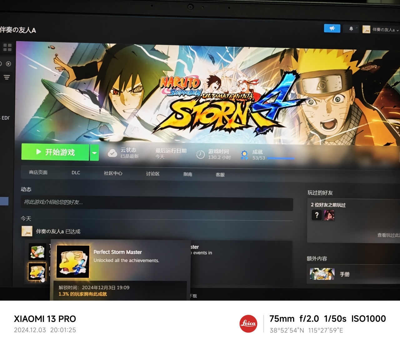Image resolution: width=400 pixels, height=347 pixels.
Task: Open the filter lines icon in sidebar
Action: coord(7,77)
